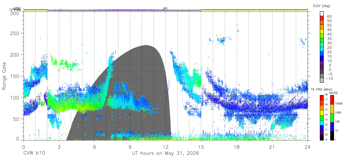Select the yellow swatch in ELEV color bar

click(x=322, y=31)
